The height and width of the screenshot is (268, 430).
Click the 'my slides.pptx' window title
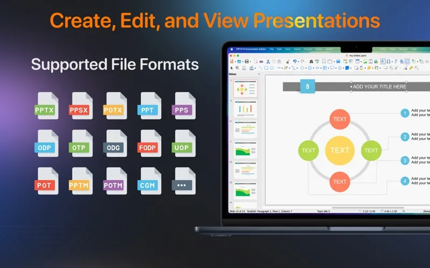pyautogui.click(x=357, y=56)
